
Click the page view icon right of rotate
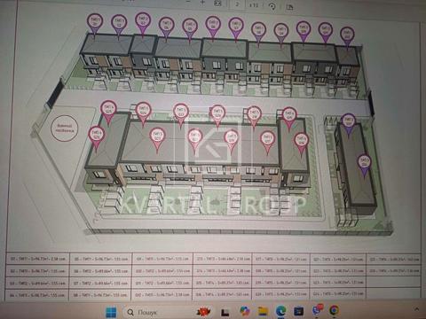click(x=289, y=7)
